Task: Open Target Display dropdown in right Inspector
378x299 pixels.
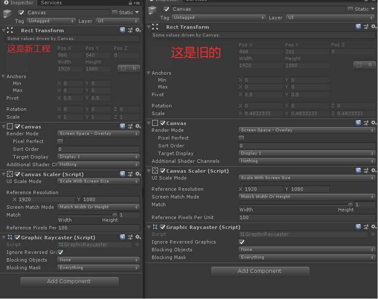Action: point(307,153)
